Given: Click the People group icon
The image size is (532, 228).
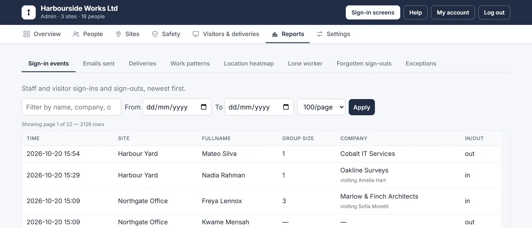Looking at the screenshot, I should click(x=76, y=34).
